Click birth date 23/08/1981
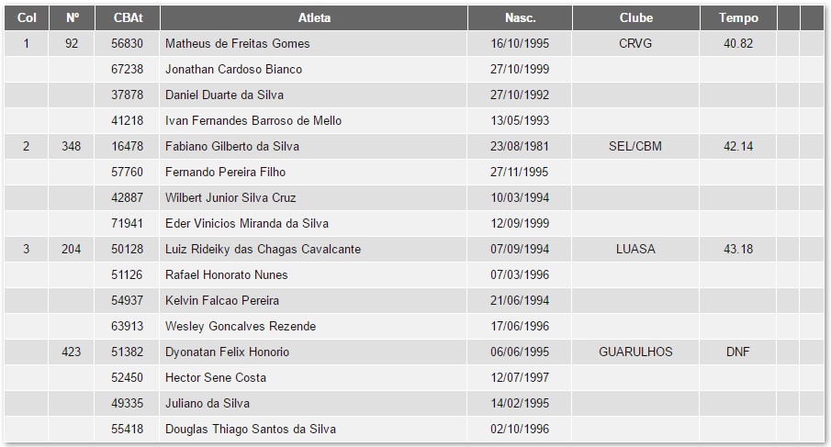 (x=520, y=146)
